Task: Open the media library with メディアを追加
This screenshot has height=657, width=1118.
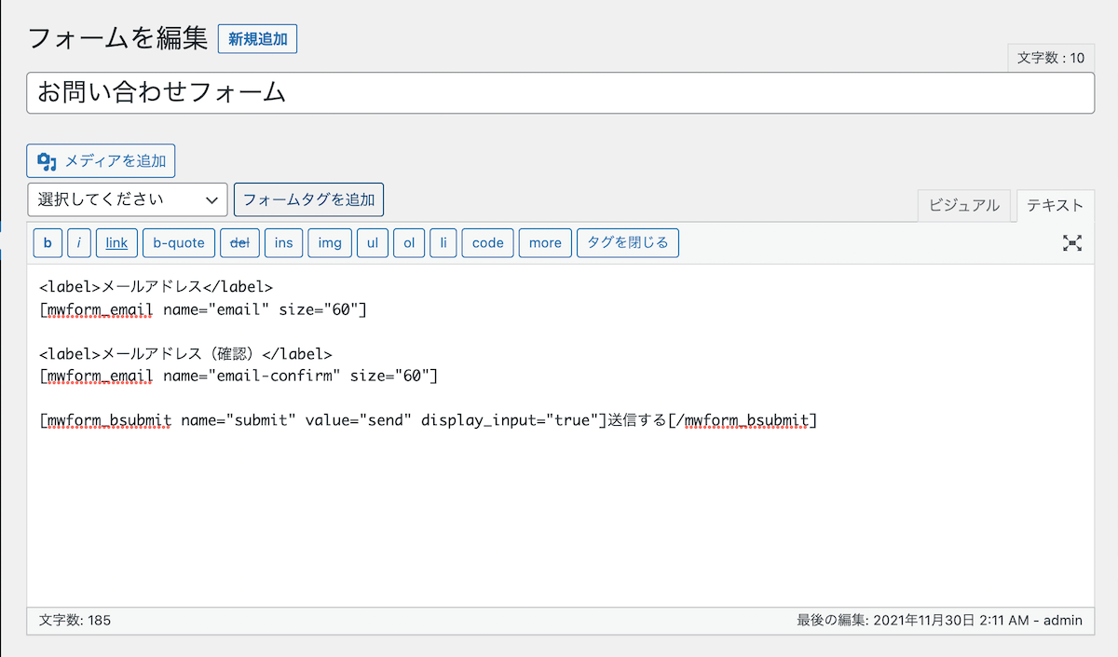Action: click(100, 160)
